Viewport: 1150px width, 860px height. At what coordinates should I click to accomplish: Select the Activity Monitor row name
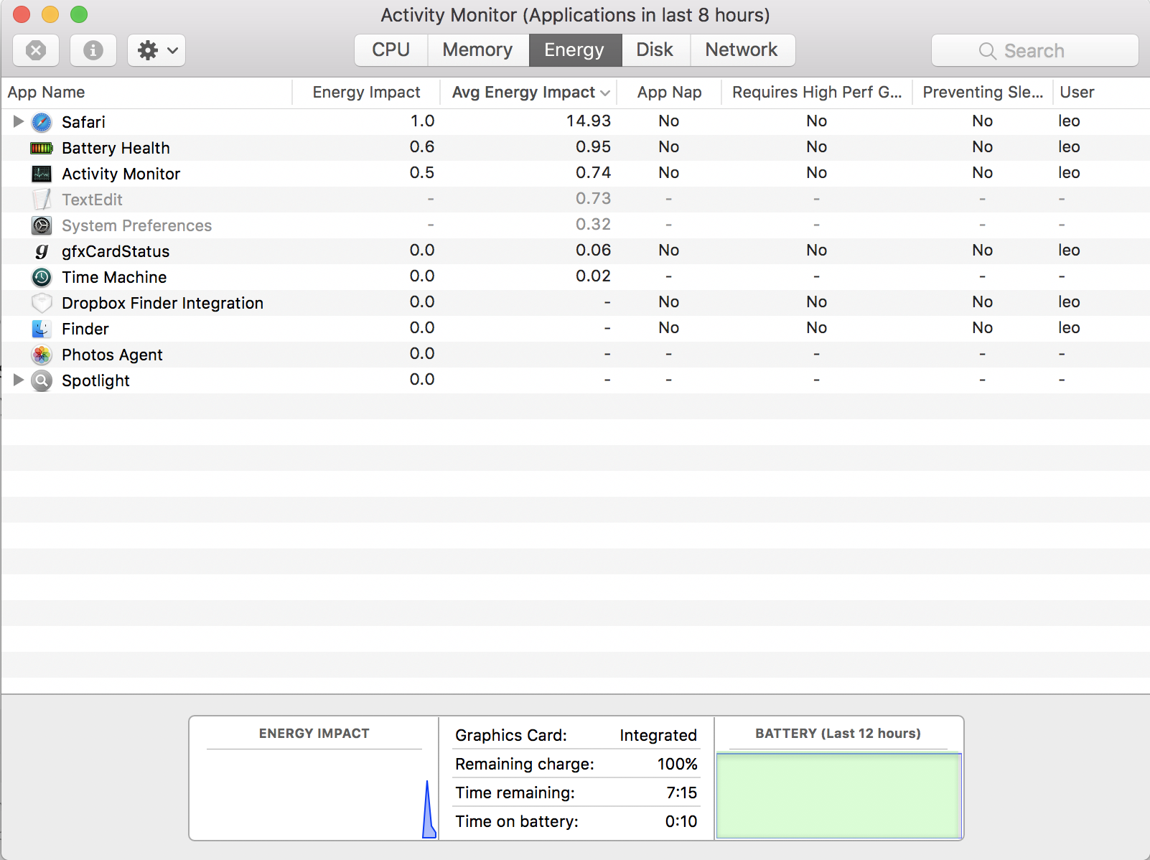click(x=121, y=174)
